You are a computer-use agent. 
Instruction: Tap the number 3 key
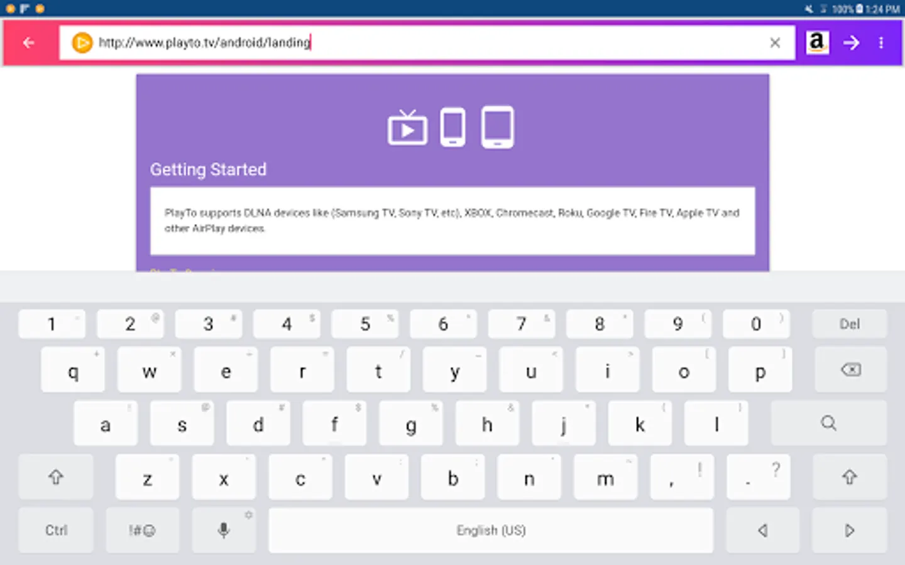coord(208,324)
